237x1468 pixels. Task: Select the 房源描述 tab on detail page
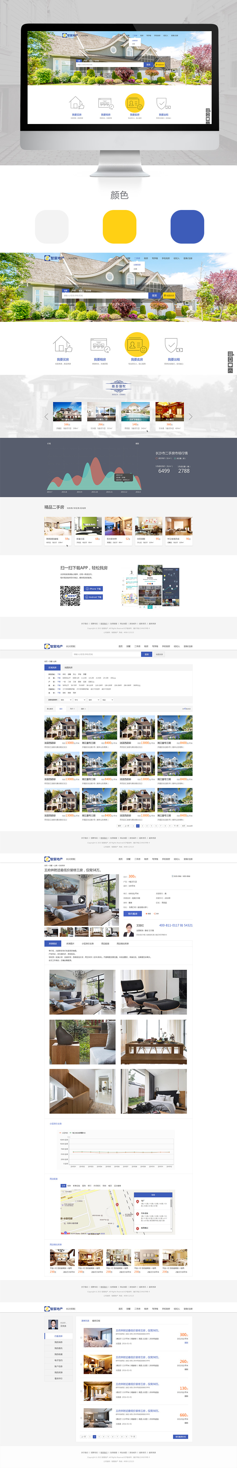click(x=52, y=944)
